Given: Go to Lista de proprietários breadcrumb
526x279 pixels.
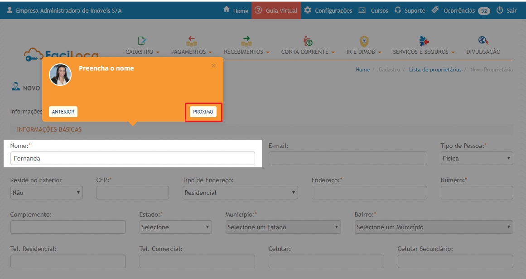Looking at the screenshot, I should [435, 70].
